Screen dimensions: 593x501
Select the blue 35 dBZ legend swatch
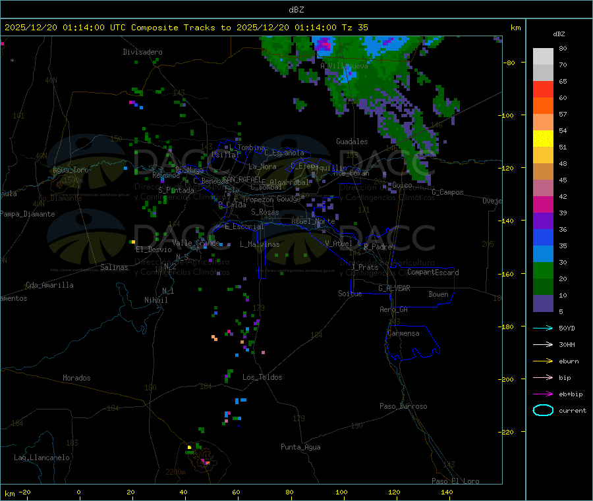[543, 237]
